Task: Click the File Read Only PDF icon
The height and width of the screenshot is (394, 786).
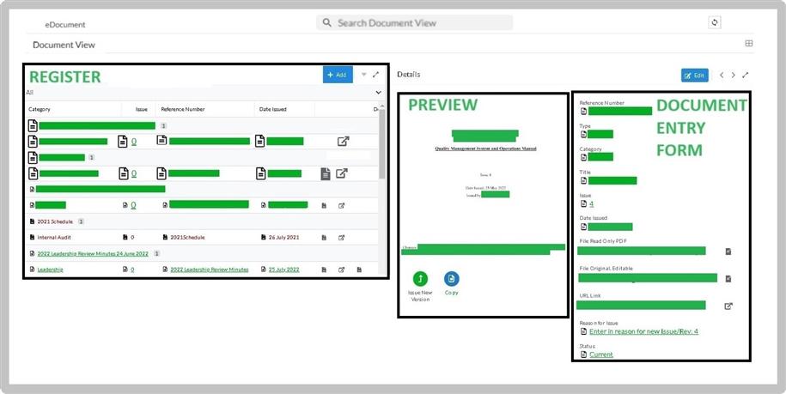Action: [728, 252]
